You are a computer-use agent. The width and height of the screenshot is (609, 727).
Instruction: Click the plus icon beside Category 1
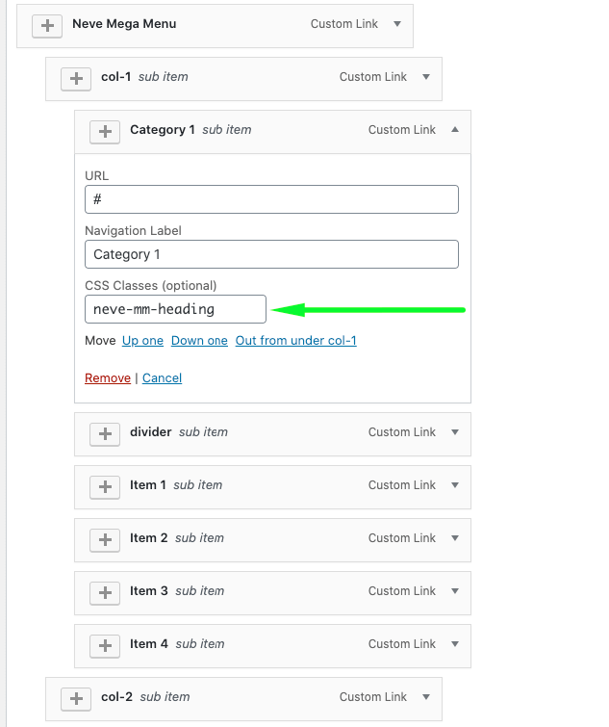[x=104, y=131]
